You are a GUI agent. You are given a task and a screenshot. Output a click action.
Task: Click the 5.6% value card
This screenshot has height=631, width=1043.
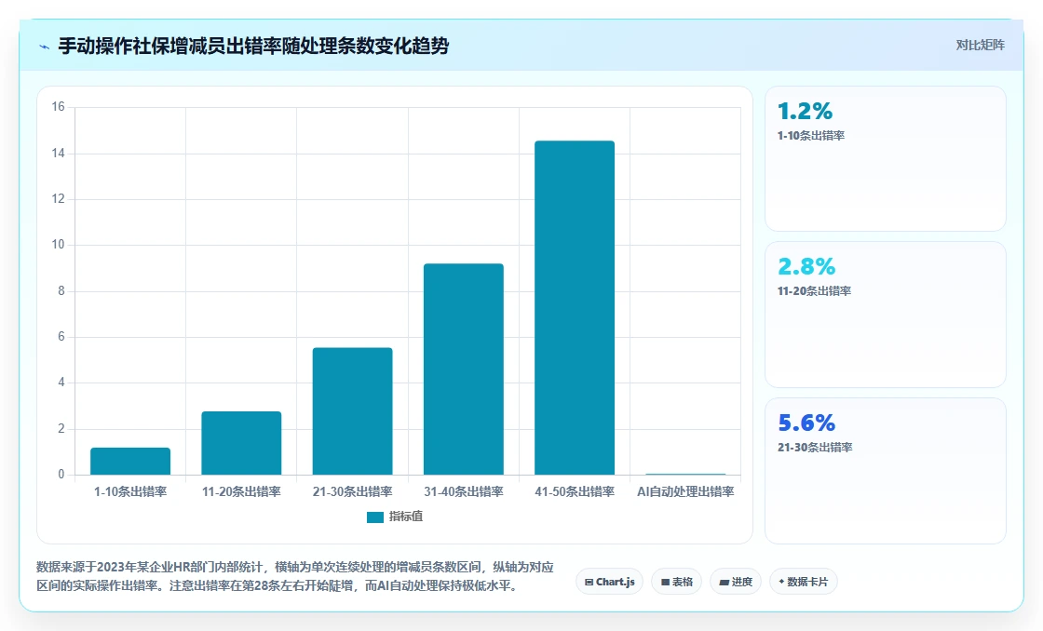(x=886, y=471)
